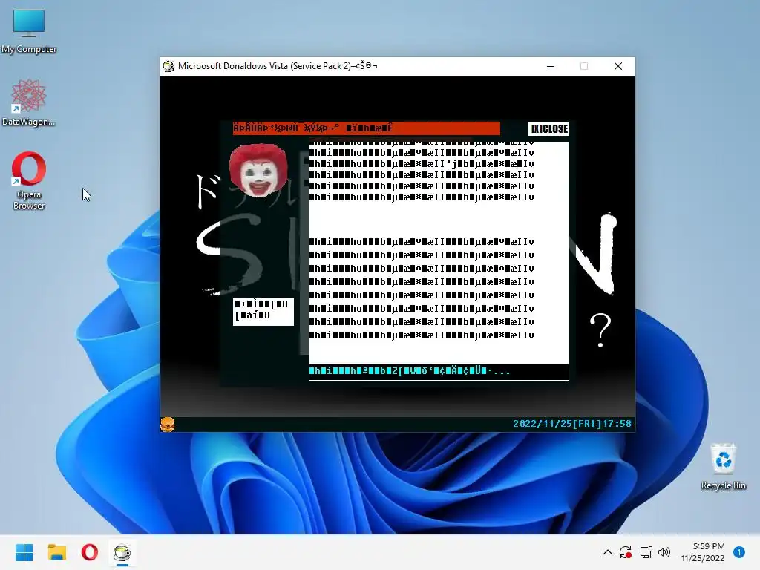Click the red garbled title bar in dialog
Screen dimensions: 760x570
pos(366,128)
